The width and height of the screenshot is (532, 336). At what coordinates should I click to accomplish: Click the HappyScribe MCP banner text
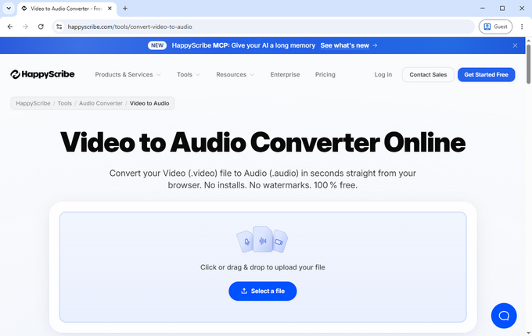[243, 45]
